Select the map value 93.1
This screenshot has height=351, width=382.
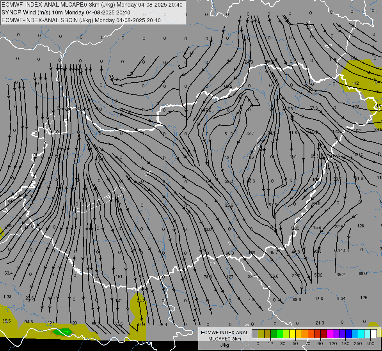[x=292, y=109]
